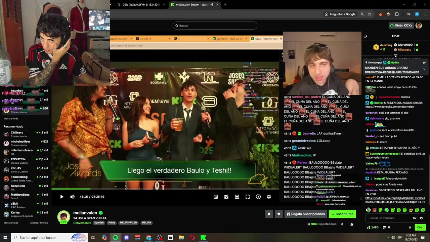Click the clip creation icon in player

226,197
